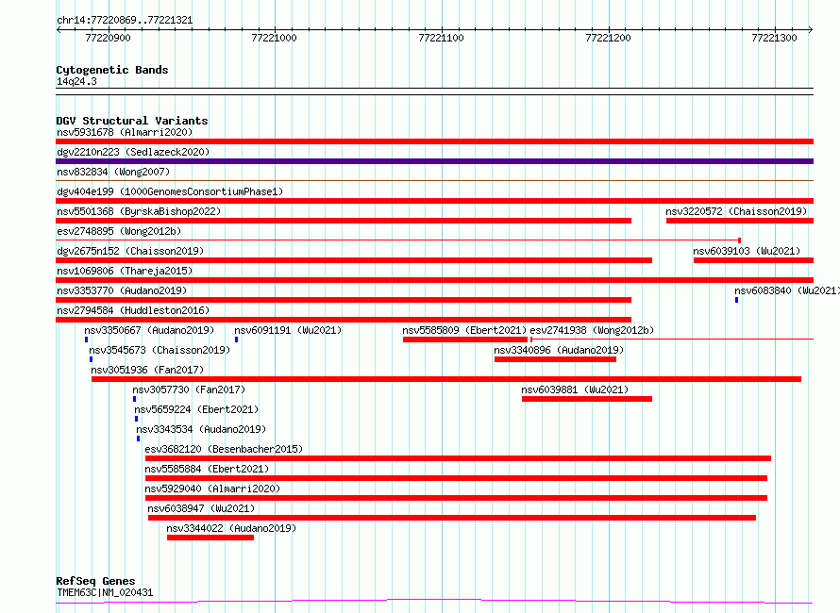This screenshot has width=840, height=613.
Task: Select nsv5929040 (Almarri2020) label
Action: (x=212, y=489)
